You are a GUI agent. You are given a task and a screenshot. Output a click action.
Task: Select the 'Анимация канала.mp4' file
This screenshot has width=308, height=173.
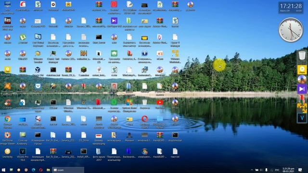pyautogui.click(x=38, y=151)
